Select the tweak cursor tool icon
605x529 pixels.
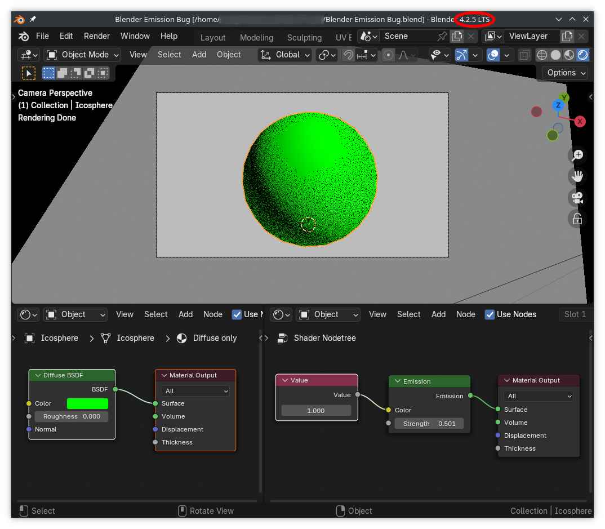(29, 73)
